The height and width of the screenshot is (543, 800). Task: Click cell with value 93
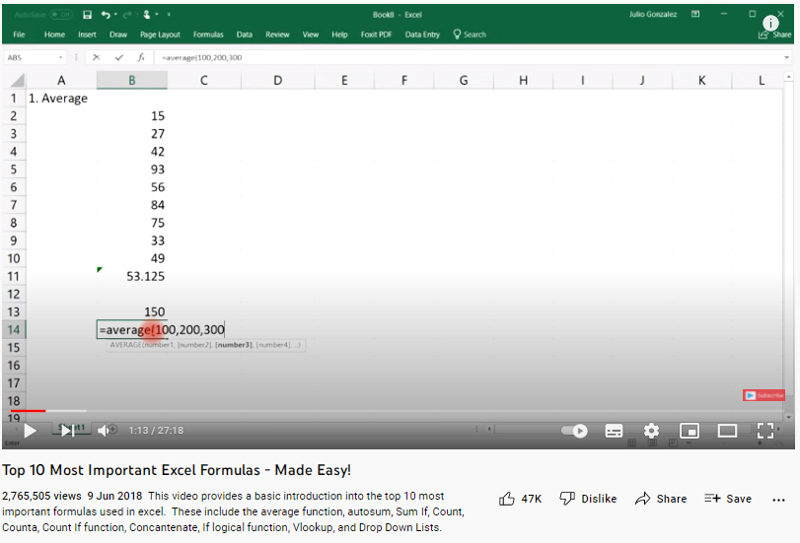[x=131, y=170]
